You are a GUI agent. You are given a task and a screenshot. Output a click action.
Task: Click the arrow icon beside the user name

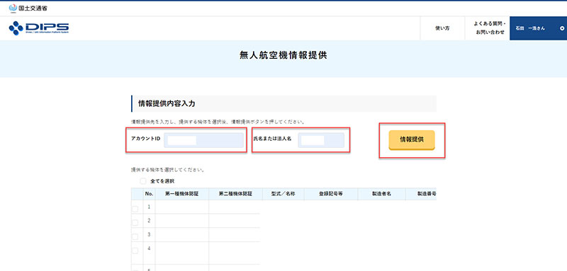click(562, 28)
